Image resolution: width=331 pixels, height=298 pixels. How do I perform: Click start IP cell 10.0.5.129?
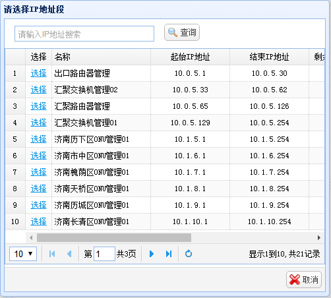click(x=190, y=123)
